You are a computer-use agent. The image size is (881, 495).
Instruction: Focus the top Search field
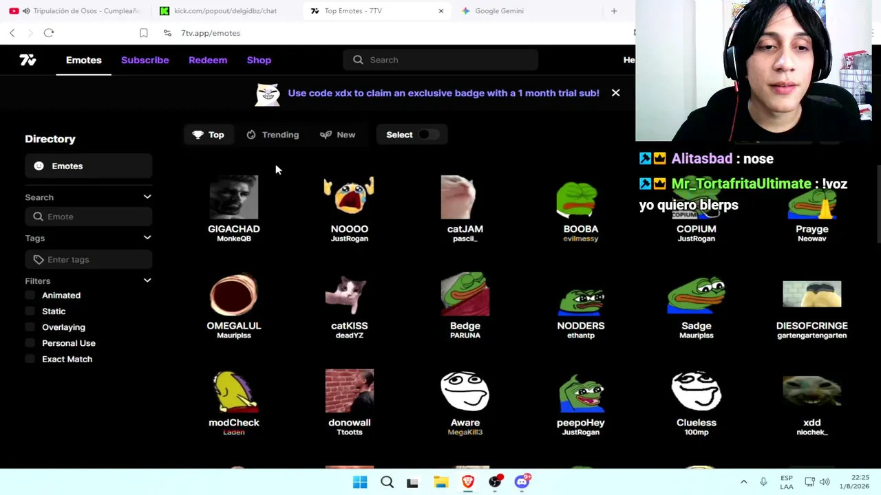(x=440, y=60)
